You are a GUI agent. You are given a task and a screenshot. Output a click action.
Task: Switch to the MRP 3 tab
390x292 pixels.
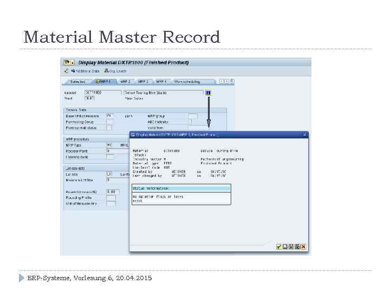click(143, 82)
